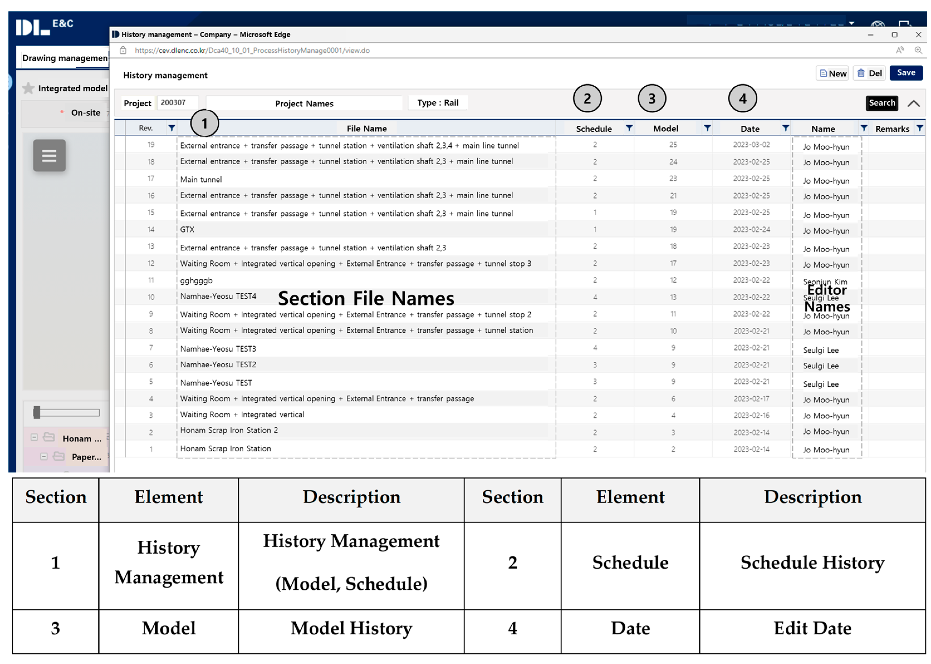The width and height of the screenshot is (931, 664).
Task: Click the zoom magnifier icon in address bar
Action: (918, 50)
